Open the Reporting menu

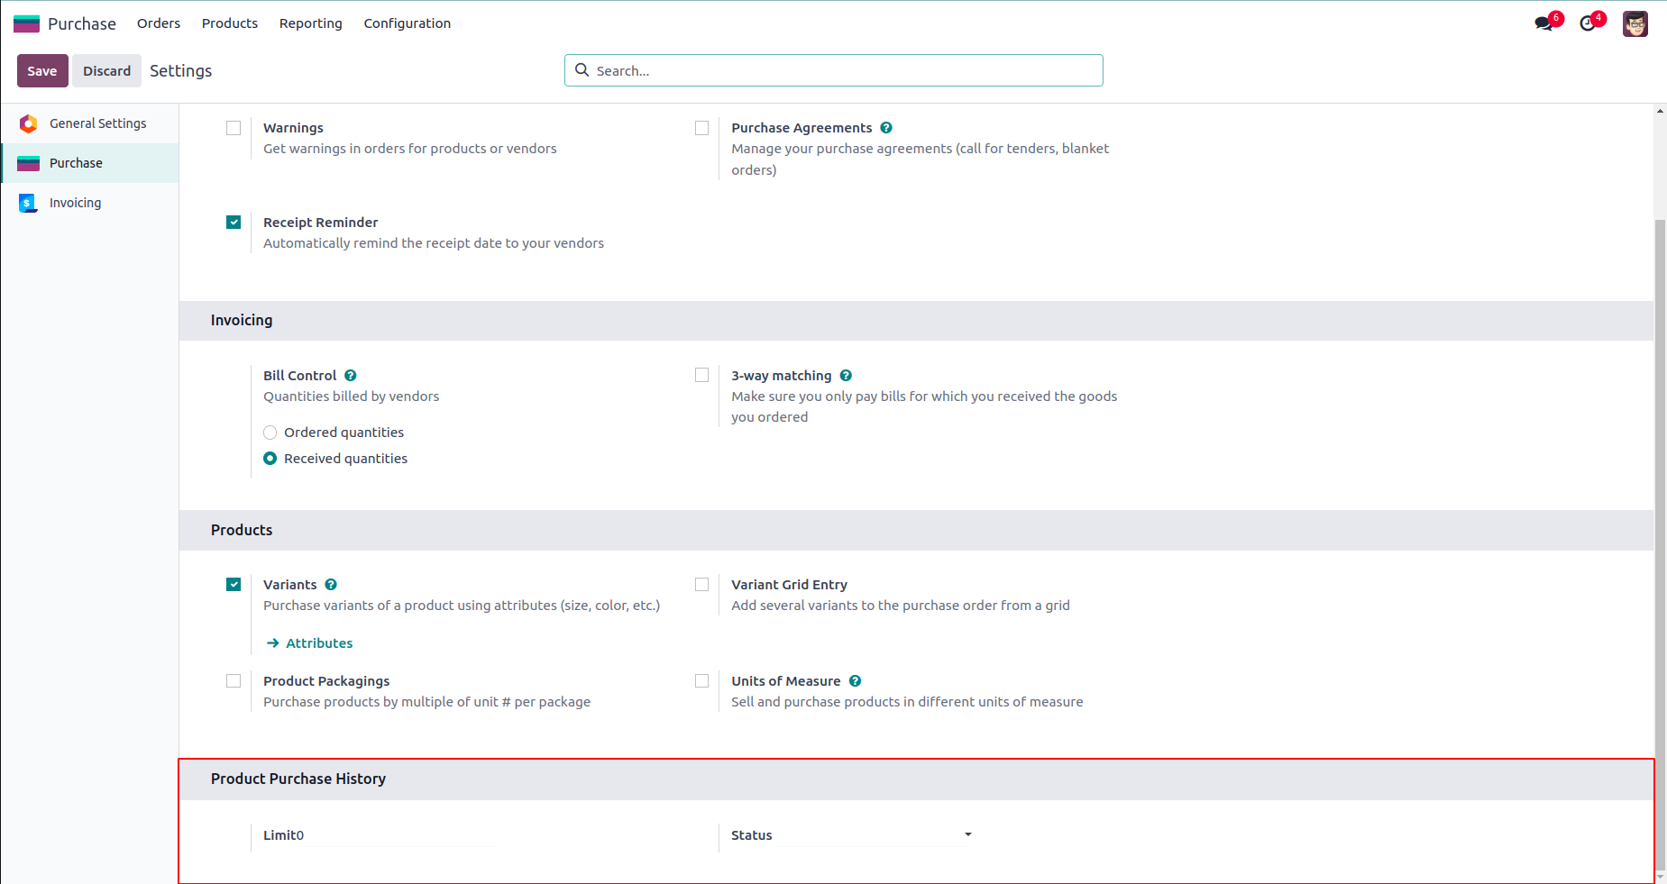coord(311,23)
